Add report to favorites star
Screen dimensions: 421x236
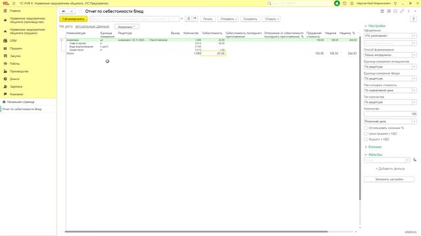pyautogui.click(x=80, y=11)
